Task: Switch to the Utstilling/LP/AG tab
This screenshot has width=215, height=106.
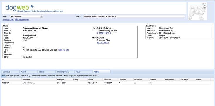Action: coord(65,72)
